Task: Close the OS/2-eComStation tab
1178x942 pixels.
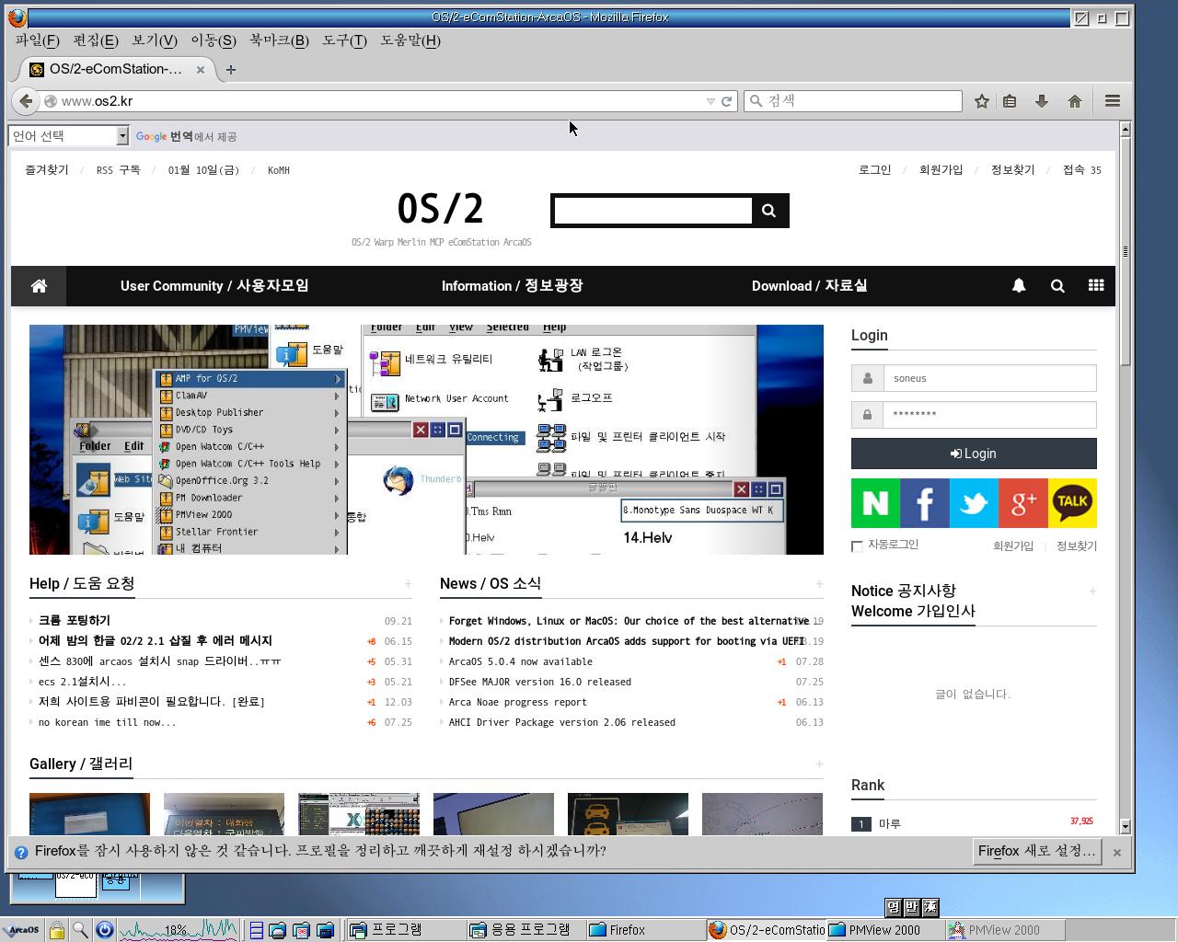Action: [x=201, y=69]
